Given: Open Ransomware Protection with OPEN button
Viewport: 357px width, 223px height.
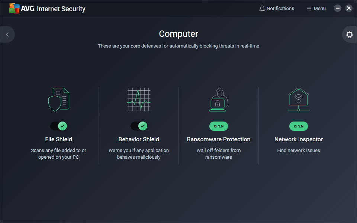Looking at the screenshot, I should tap(219, 126).
